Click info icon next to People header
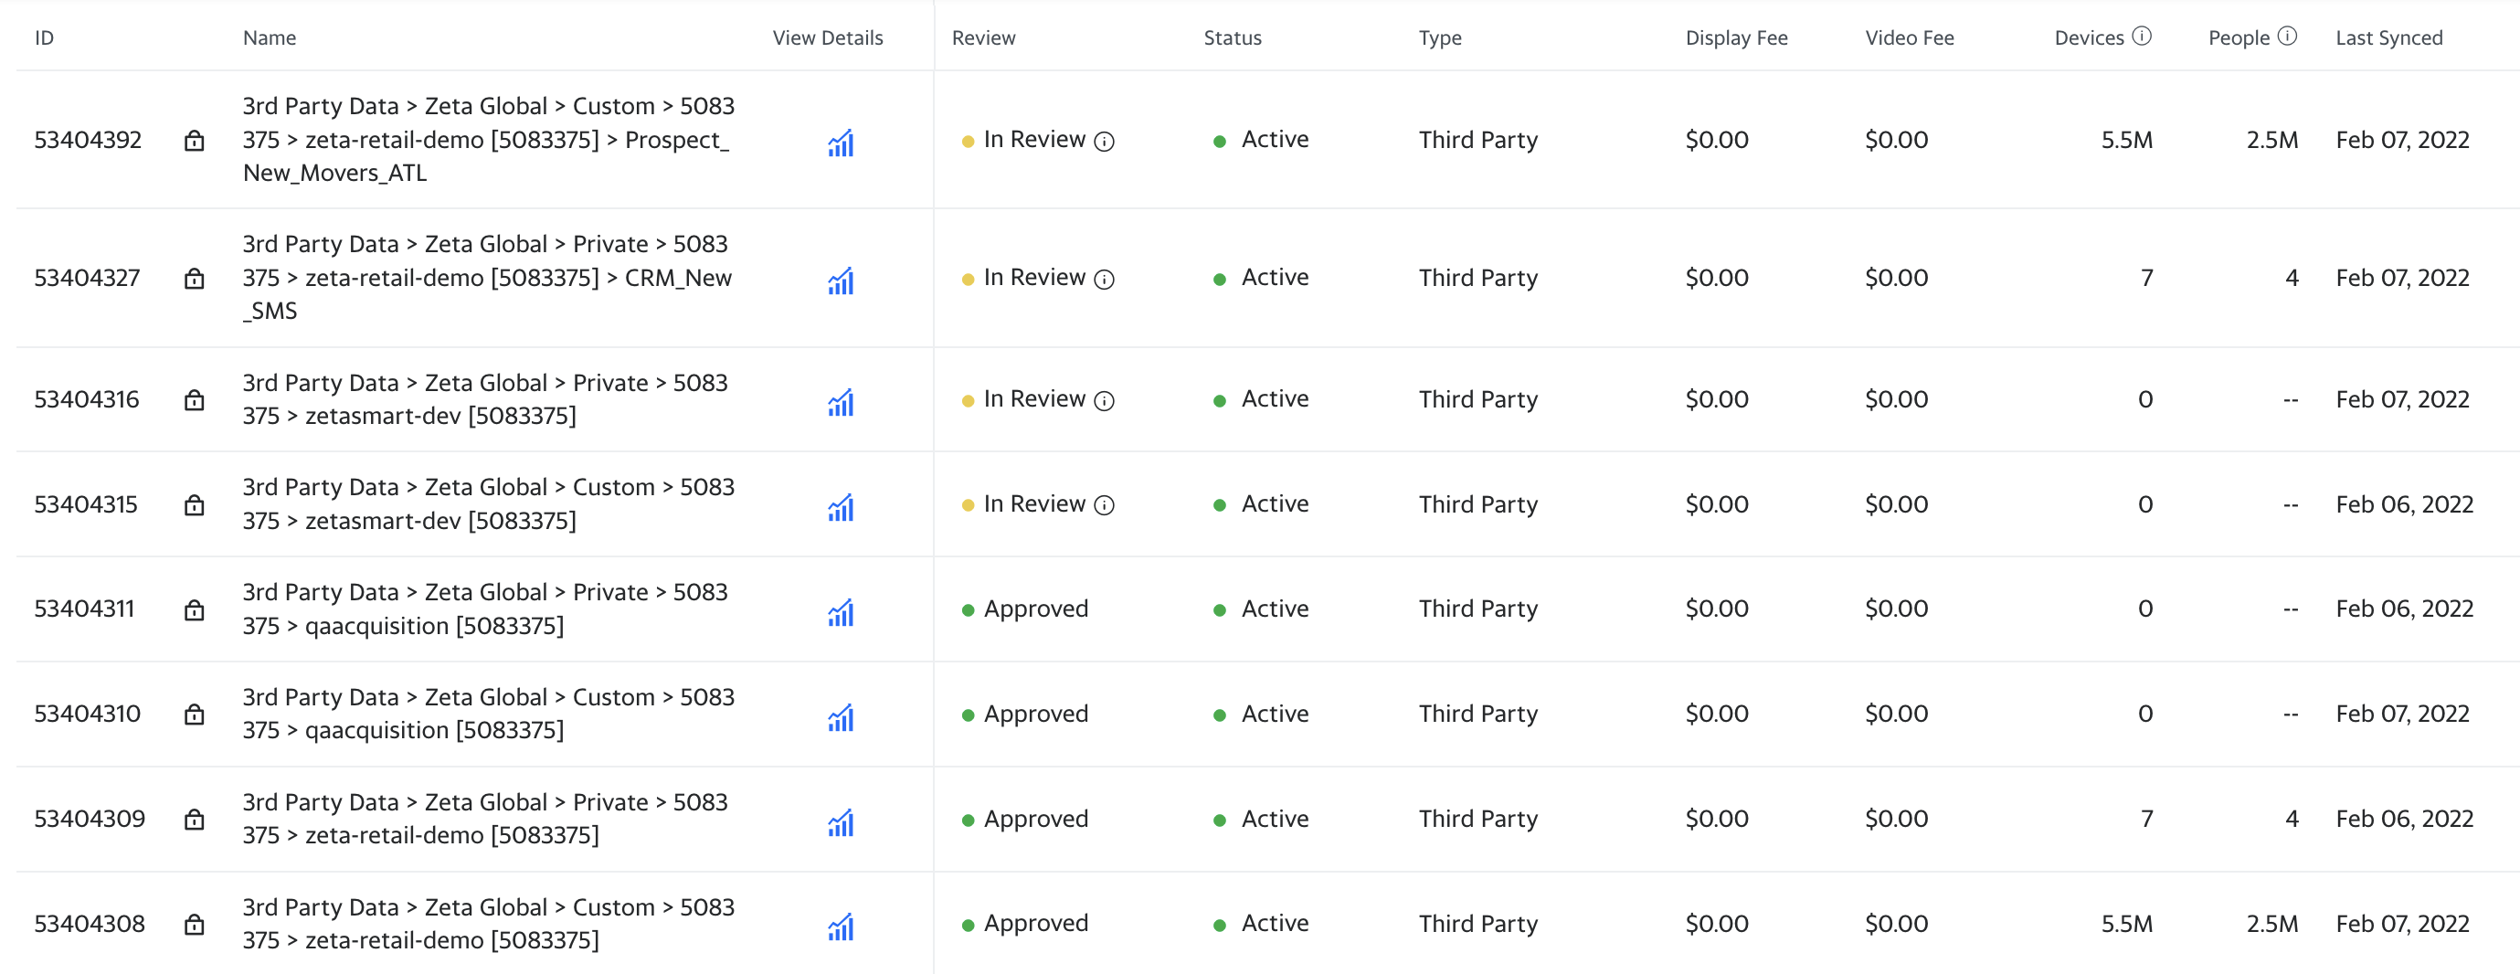Viewport: 2520px width, 974px height. click(2286, 37)
